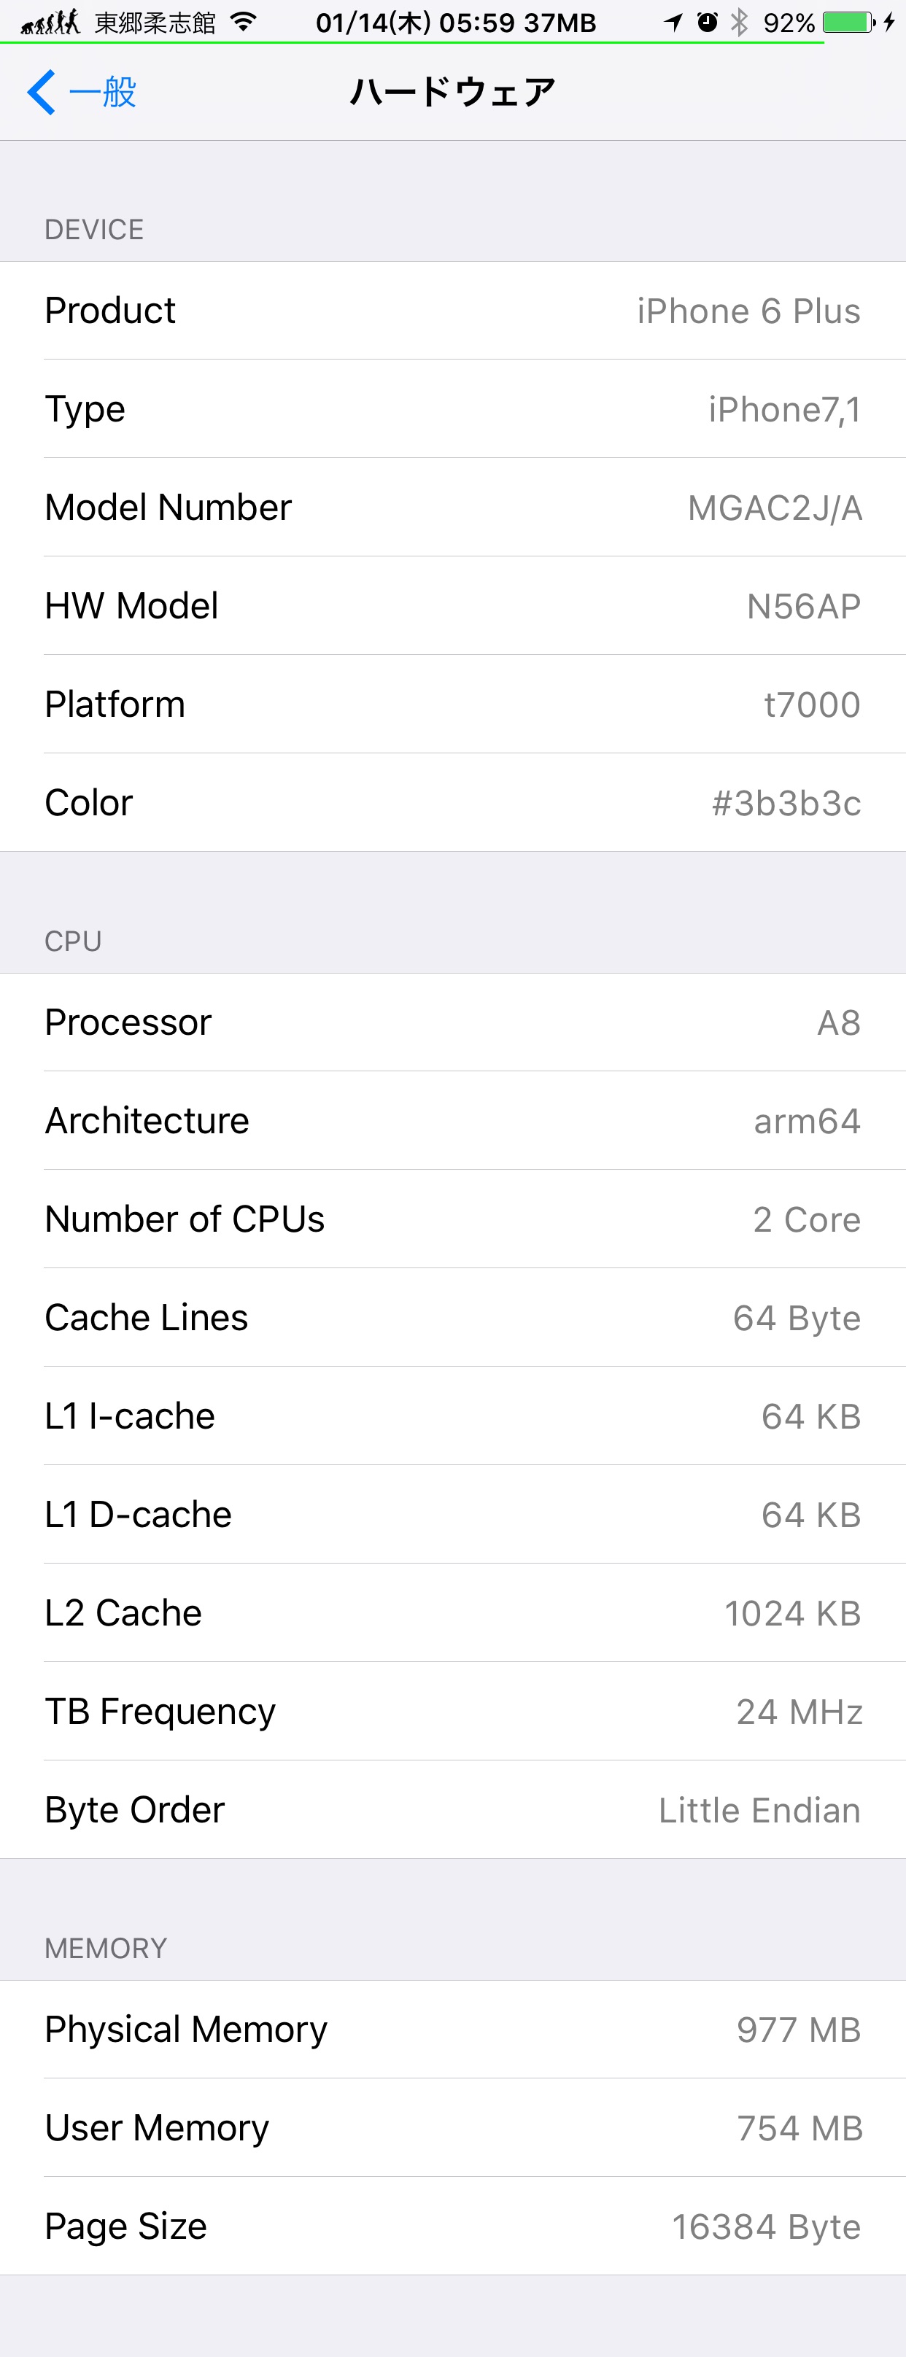Tap the Wi-Fi status icon

244,22
